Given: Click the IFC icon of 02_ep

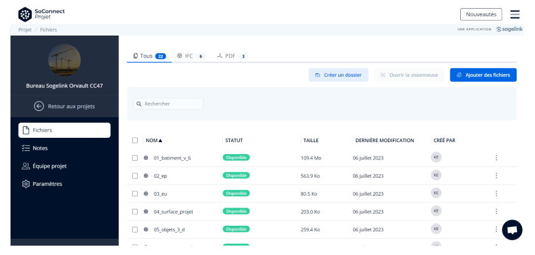Looking at the screenshot, I should click(146, 175).
